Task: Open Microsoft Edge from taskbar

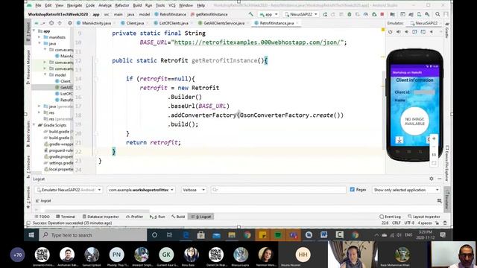Action: pyautogui.click(x=186, y=235)
